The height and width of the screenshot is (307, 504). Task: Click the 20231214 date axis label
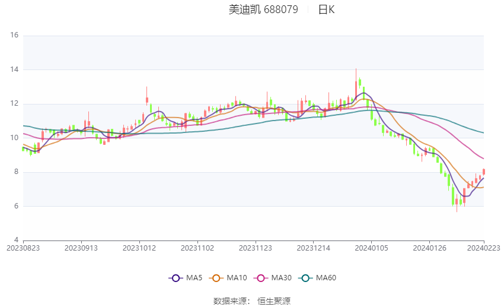(x=314, y=248)
